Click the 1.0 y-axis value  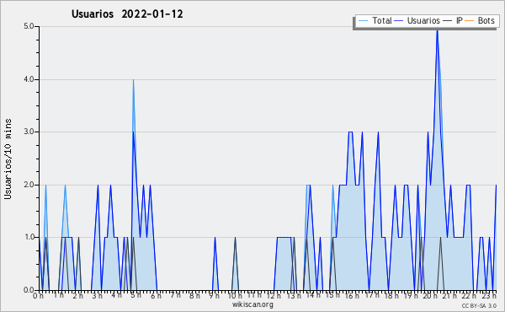[29, 238]
